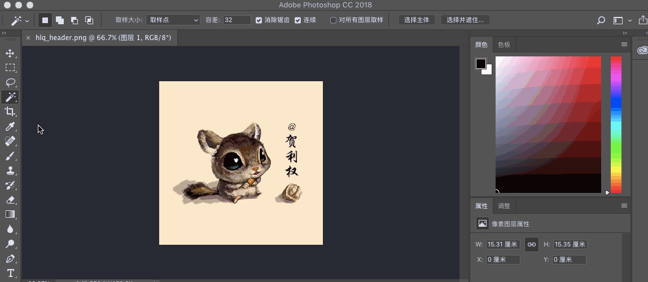Open the search magnifier icon
This screenshot has width=648, height=282.
tap(601, 20)
